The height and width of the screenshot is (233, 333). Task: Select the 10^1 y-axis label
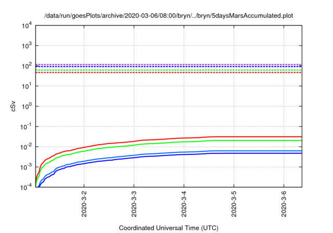[27, 86]
